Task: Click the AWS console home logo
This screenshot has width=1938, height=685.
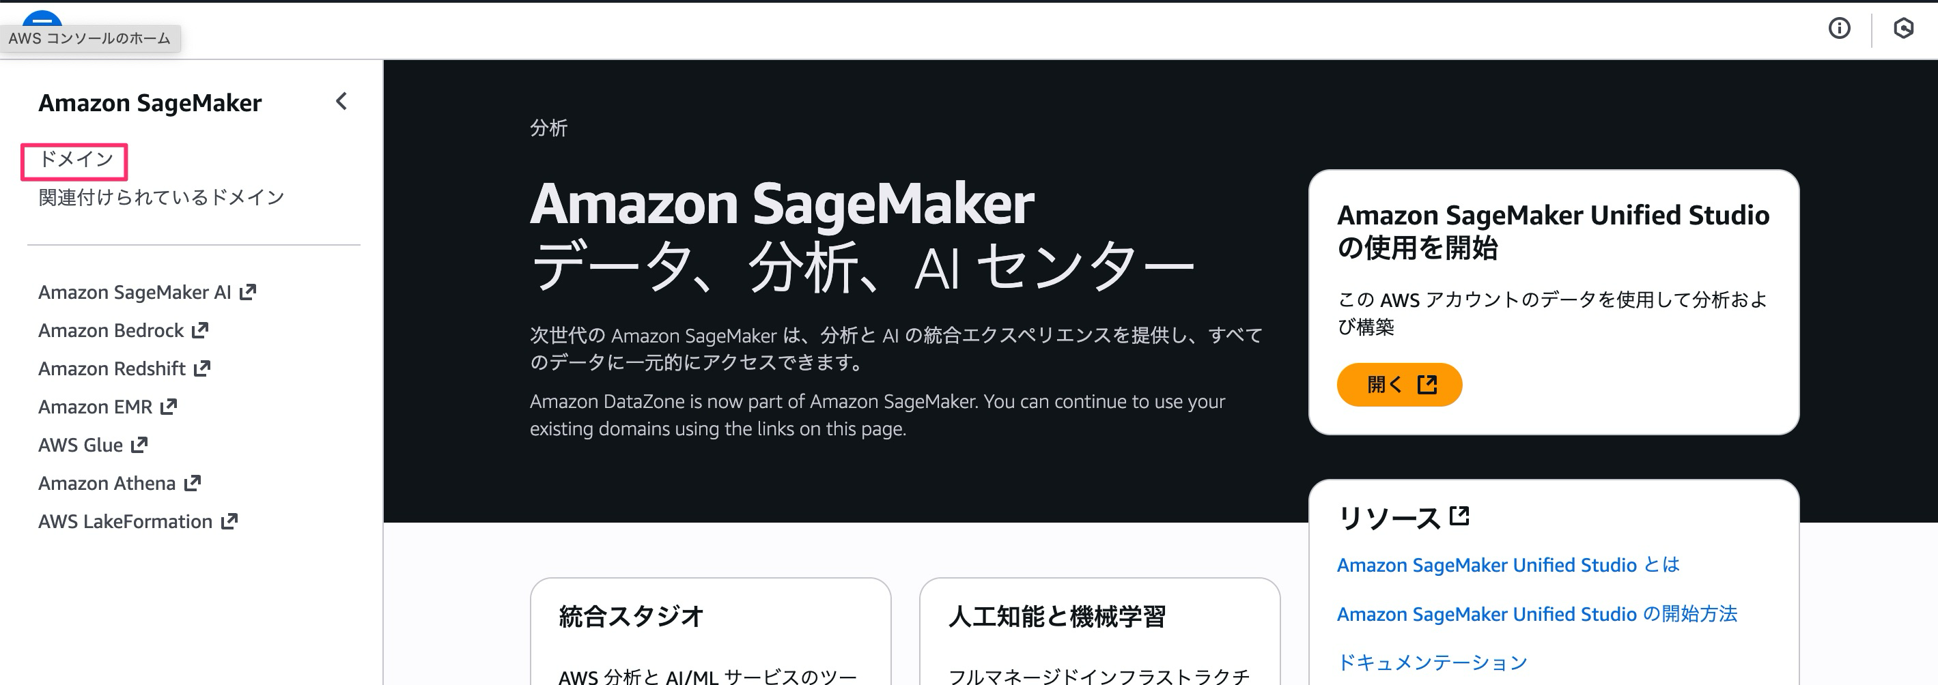Action: click(42, 18)
